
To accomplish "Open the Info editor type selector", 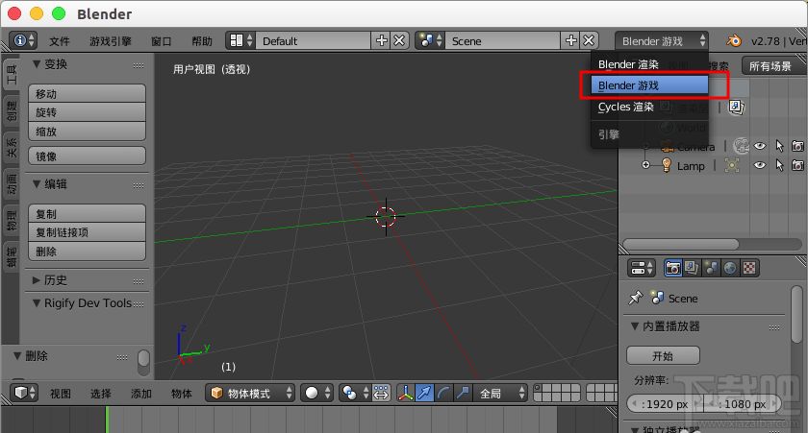I will (x=23, y=40).
